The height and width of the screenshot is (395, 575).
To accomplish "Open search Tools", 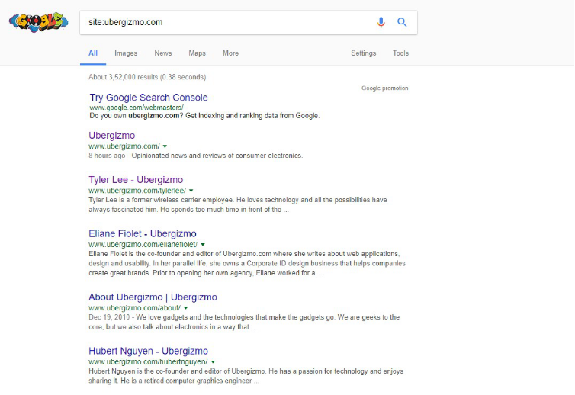I will coord(400,53).
